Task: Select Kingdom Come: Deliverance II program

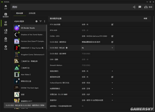Action: pyautogui.click(x=29, y=55)
